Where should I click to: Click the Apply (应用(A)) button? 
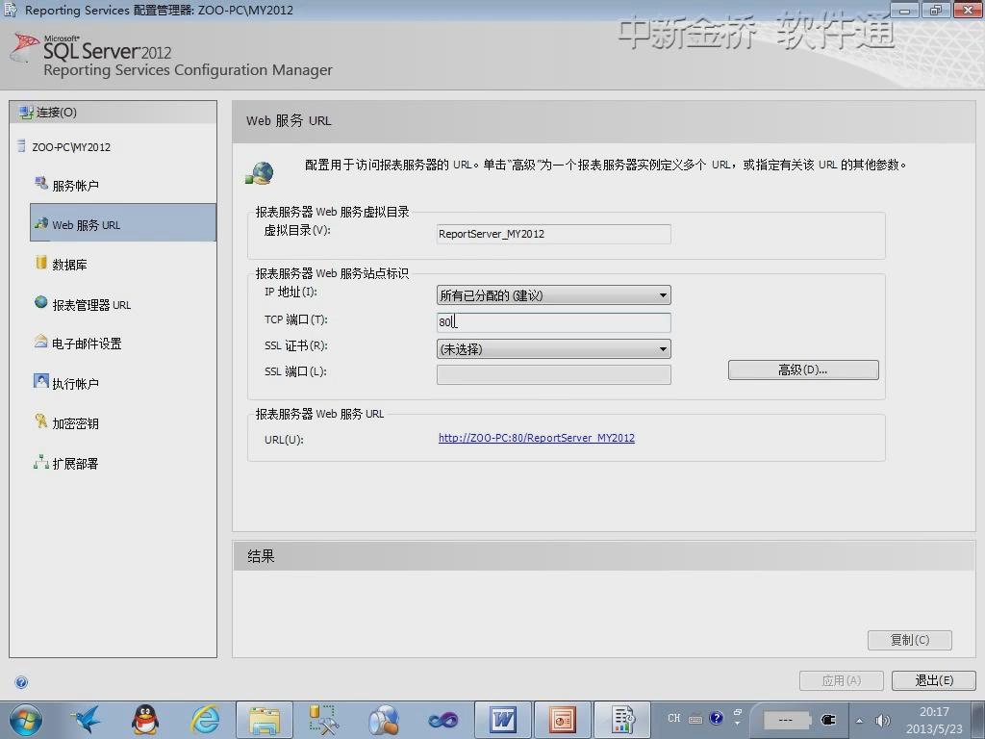click(841, 680)
